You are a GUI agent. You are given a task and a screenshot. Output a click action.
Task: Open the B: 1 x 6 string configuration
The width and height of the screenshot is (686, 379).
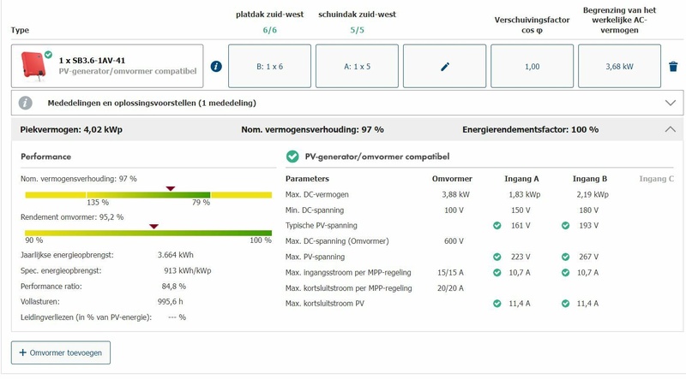tap(269, 66)
